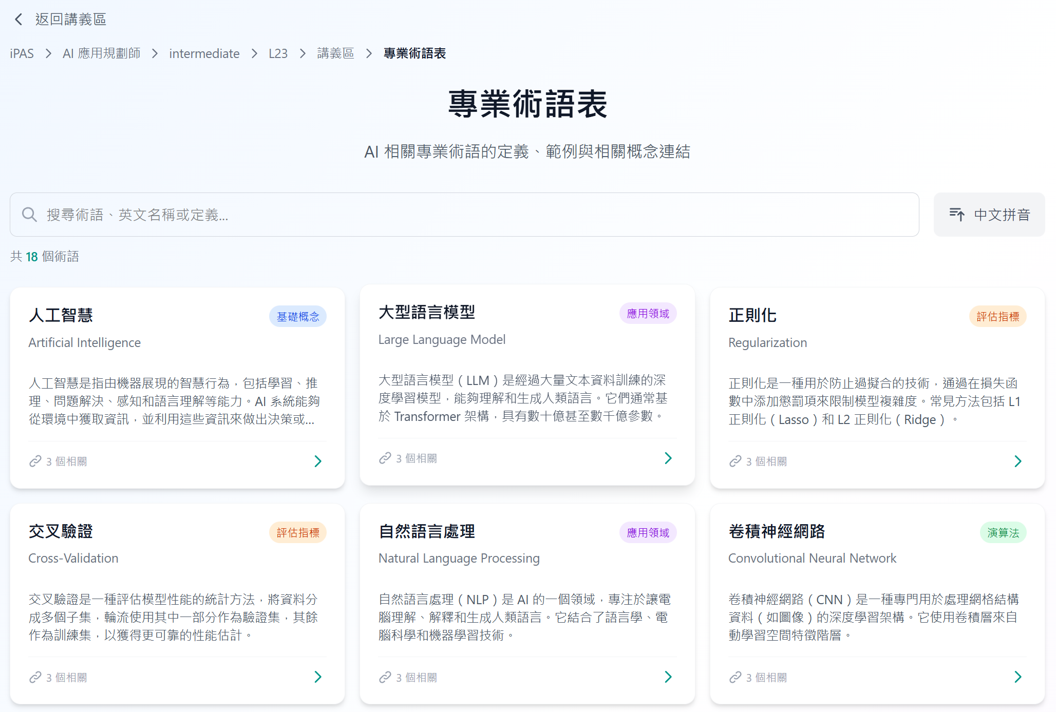Click inside the glossary search field
The width and height of the screenshot is (1056, 712).
[x=462, y=215]
